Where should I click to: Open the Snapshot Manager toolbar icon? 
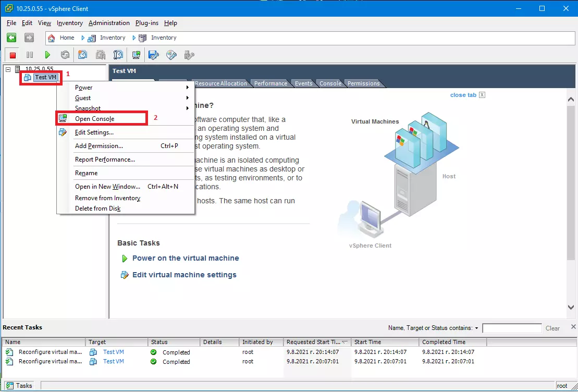coord(118,55)
